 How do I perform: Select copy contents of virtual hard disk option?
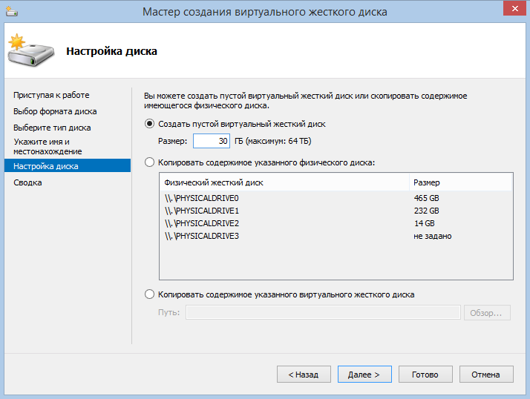[x=151, y=294]
